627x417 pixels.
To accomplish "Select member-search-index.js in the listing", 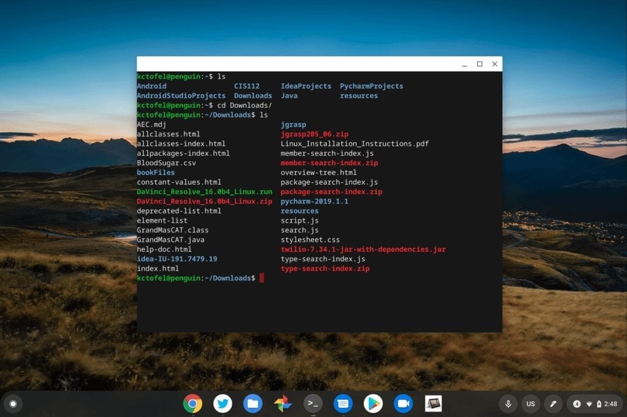I will [327, 153].
